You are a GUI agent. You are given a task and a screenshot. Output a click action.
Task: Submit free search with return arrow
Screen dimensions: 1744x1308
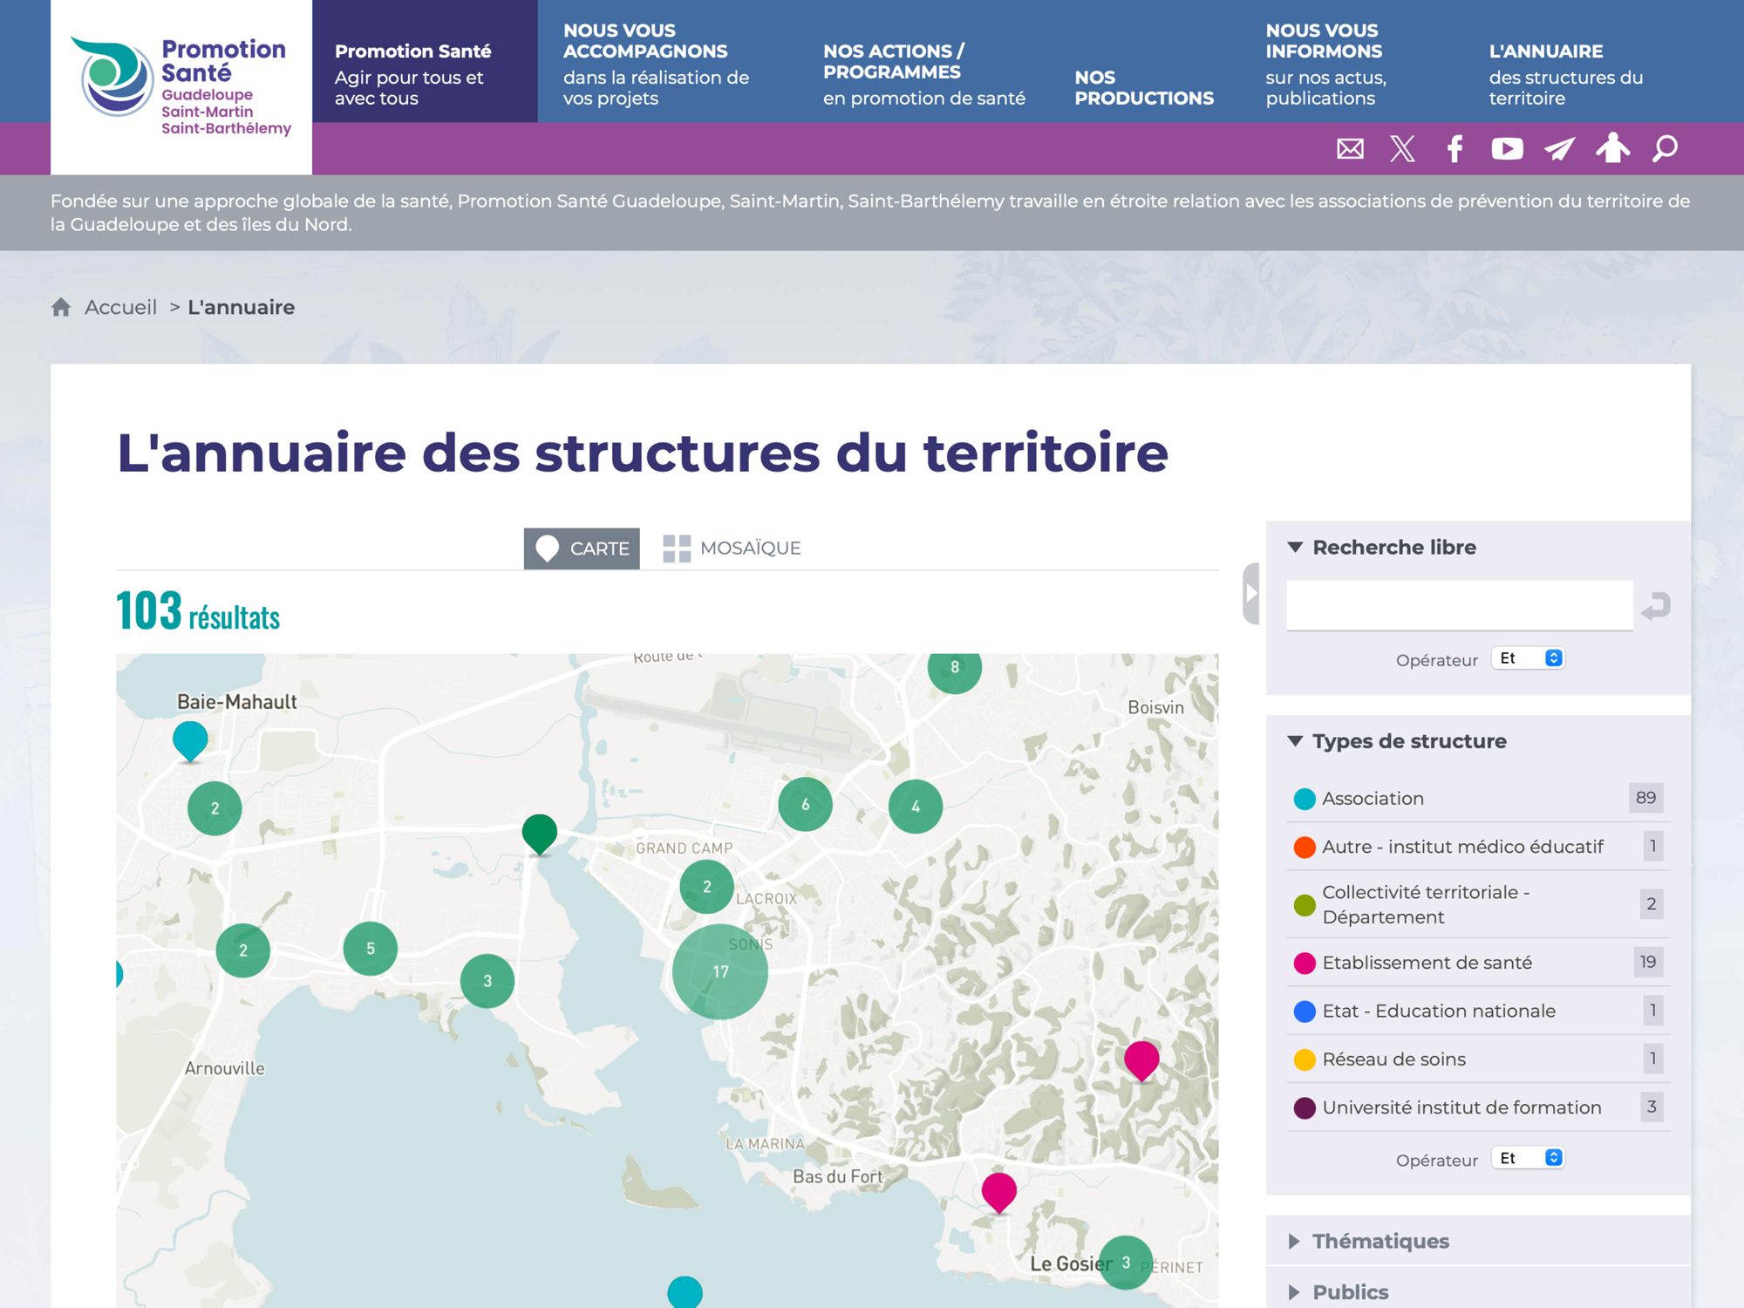1655,606
